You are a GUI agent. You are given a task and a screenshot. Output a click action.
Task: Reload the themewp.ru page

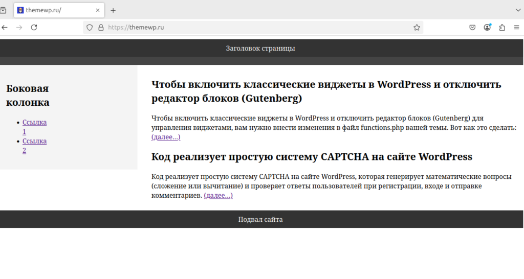(x=34, y=28)
